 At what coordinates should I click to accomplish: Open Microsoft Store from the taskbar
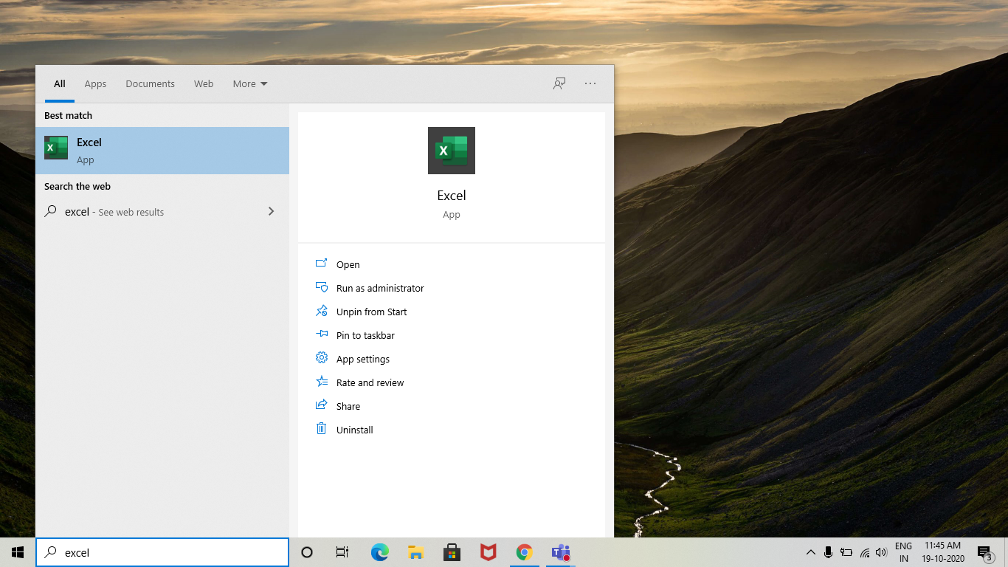pyautogui.click(x=452, y=552)
